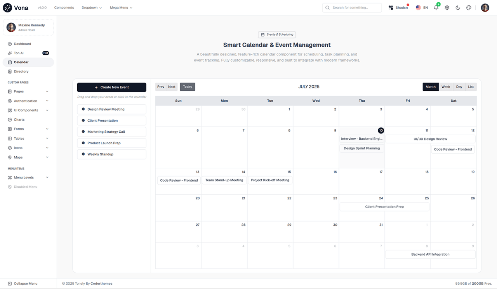This screenshot has width=497, height=289.
Task: Click the user avatar in top bar
Action: pos(485,8)
